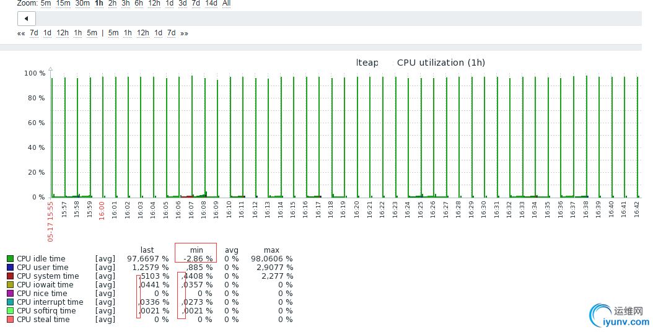653x332 pixels.
Task: Set zoom to 6h
Action: 139,3
